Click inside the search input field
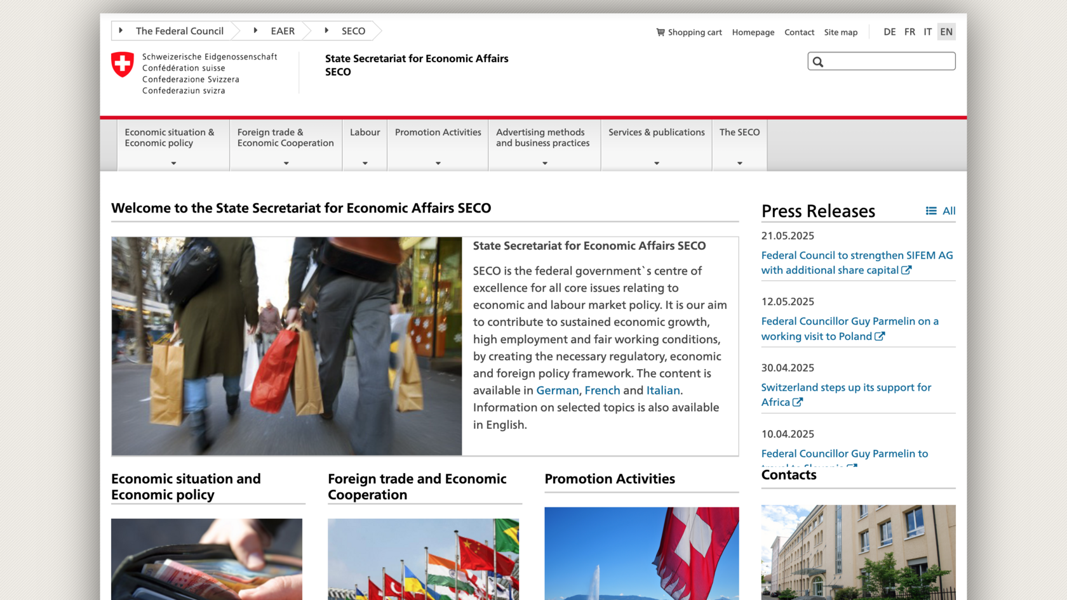 coord(883,61)
